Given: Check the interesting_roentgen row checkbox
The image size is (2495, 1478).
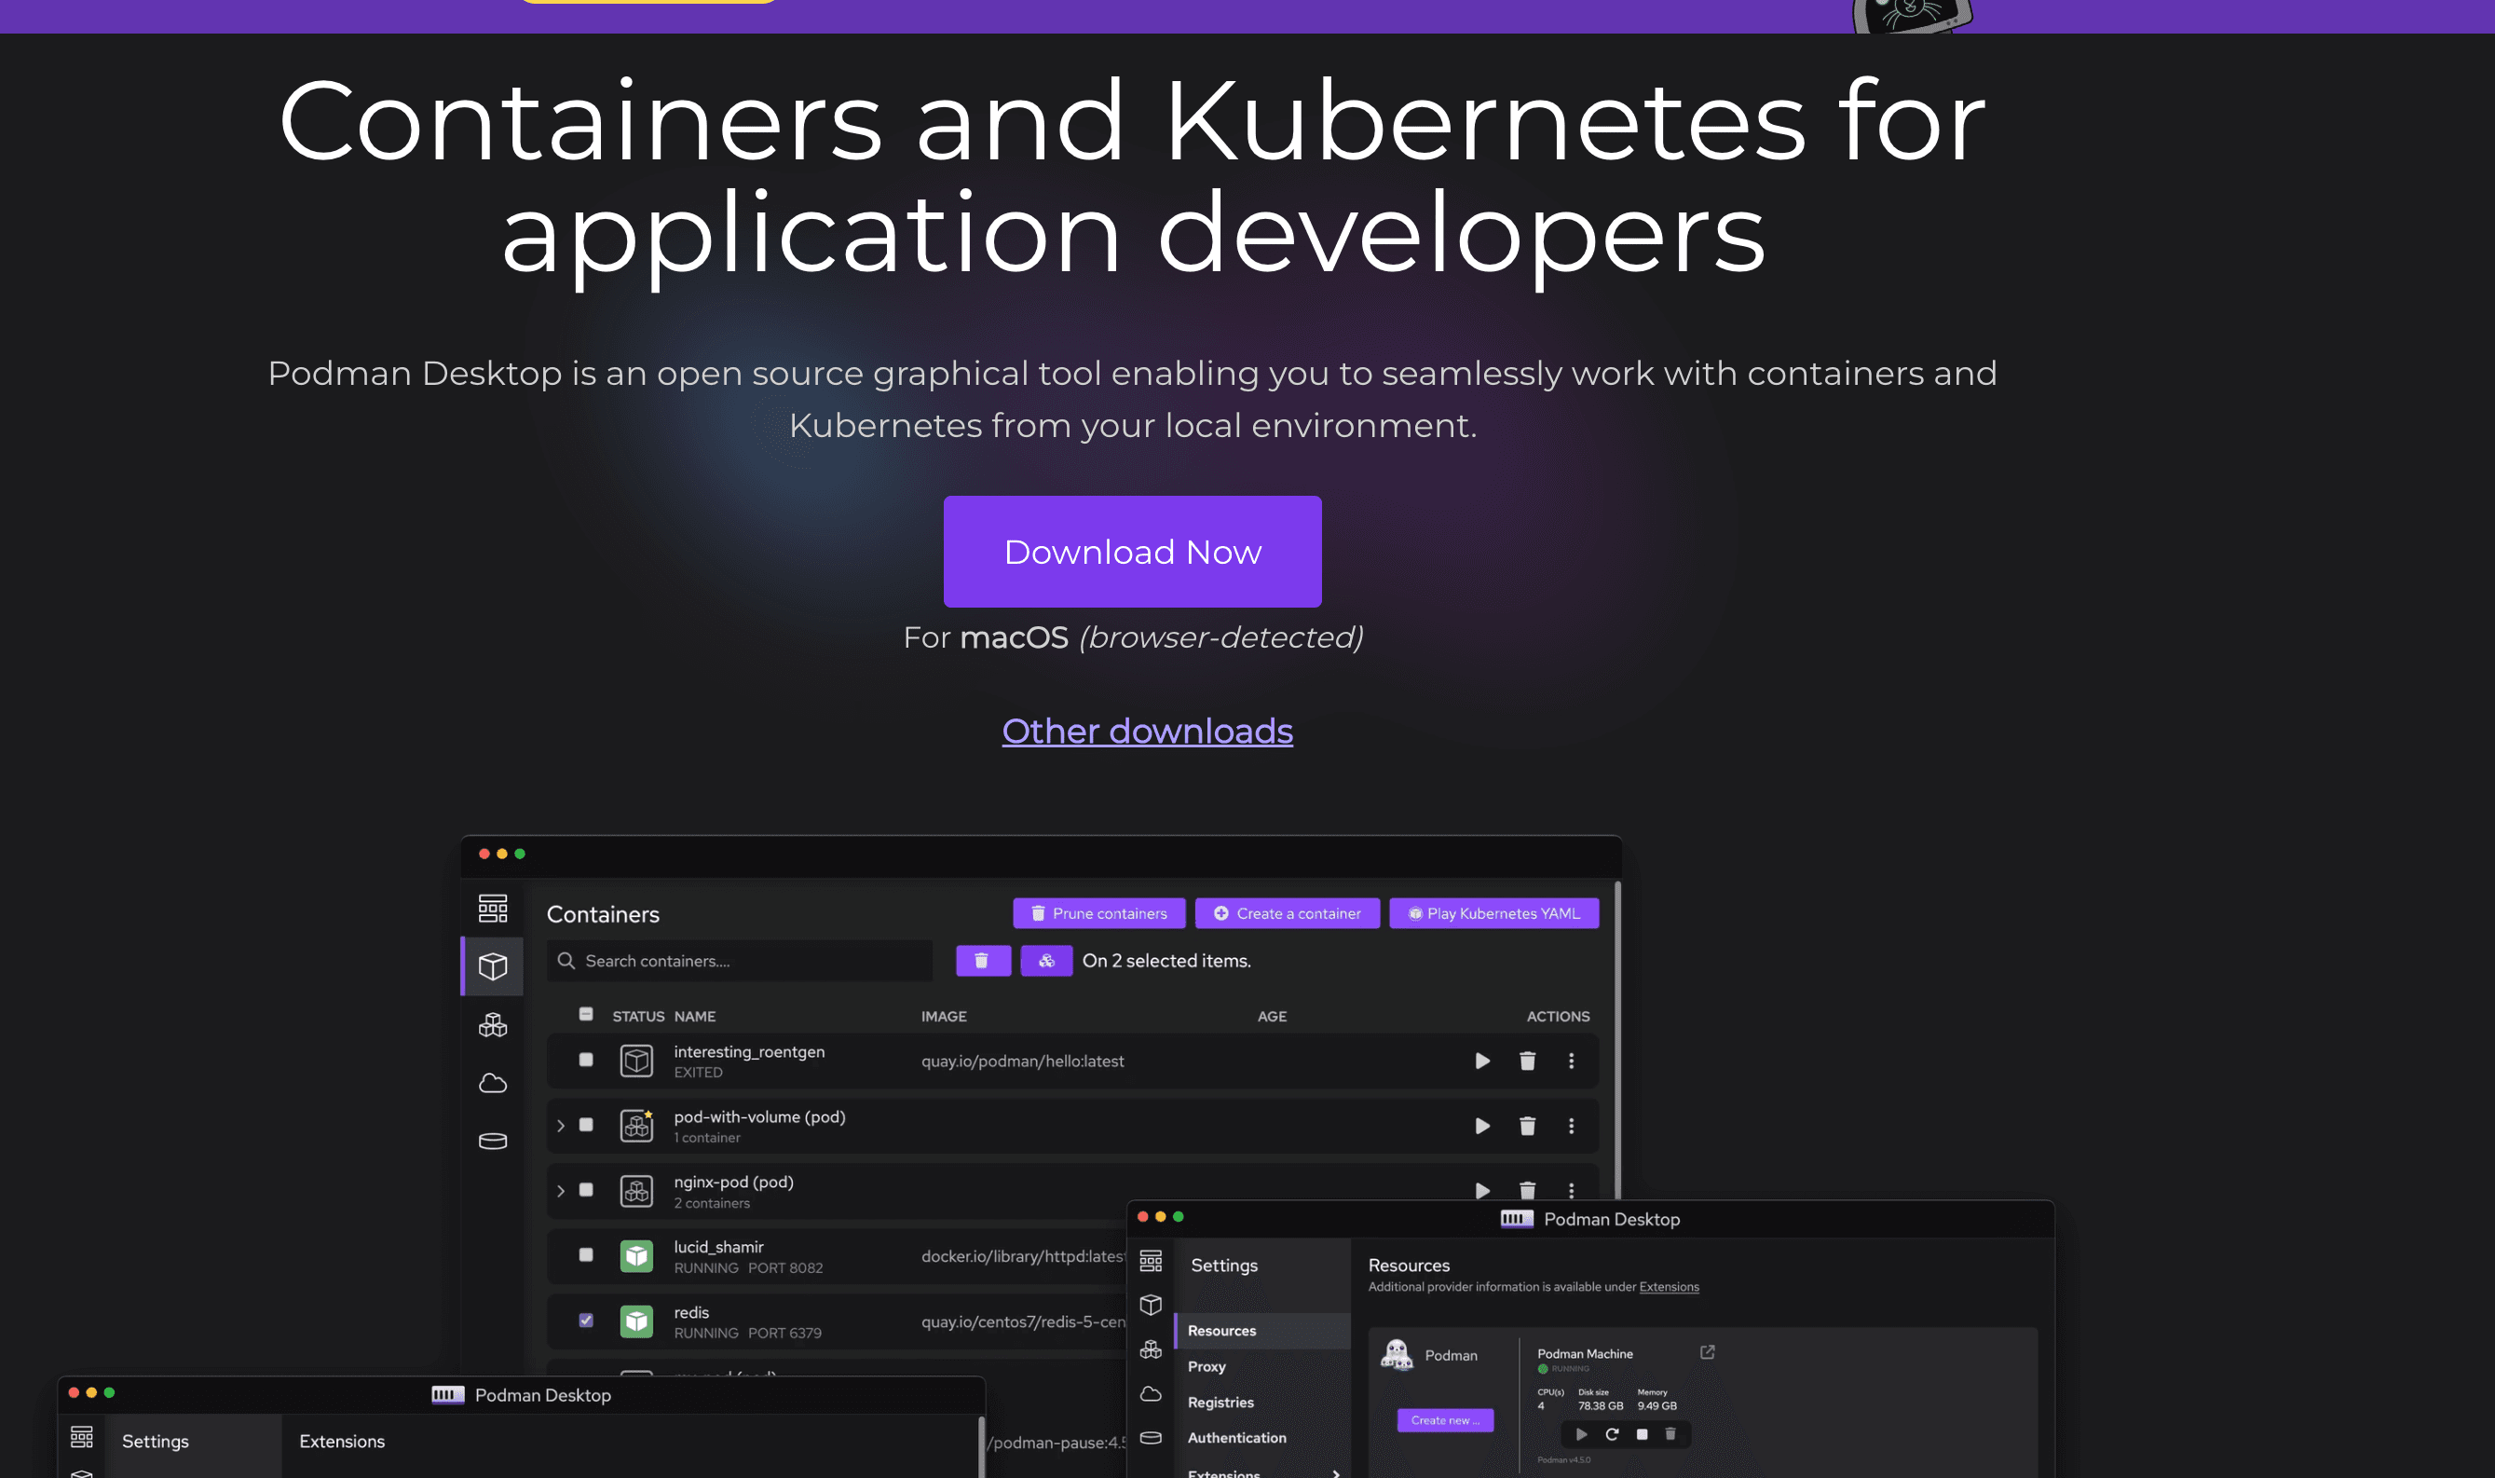Looking at the screenshot, I should tap(585, 1060).
